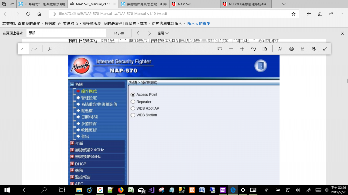348x195 pixels.
Task: Start read aloud for the PDF
Action: click(x=280, y=49)
